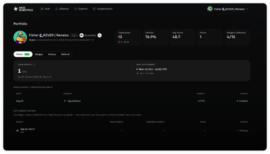
Task: Click the small avatar in the top bar
Action: [x=210, y=9]
